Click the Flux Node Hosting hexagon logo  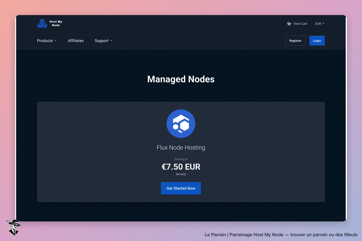pyautogui.click(x=181, y=124)
